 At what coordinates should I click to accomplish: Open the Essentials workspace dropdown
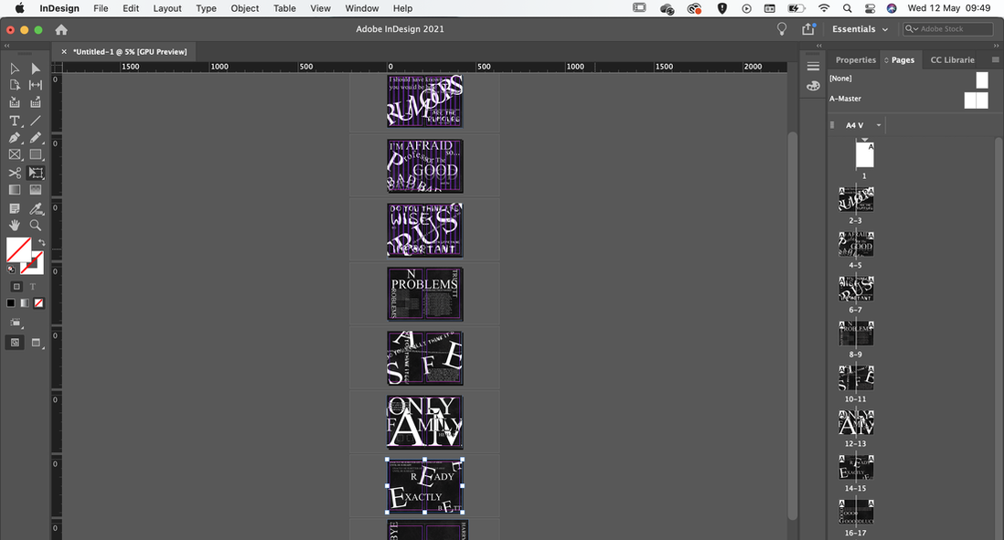[860, 29]
